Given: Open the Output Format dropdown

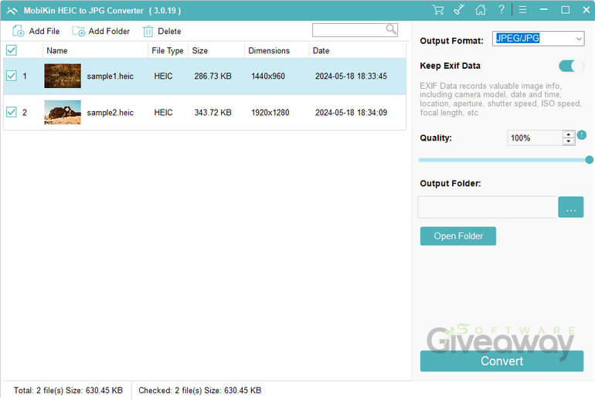Looking at the screenshot, I should pos(538,39).
